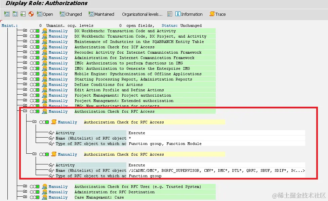Image resolution: width=328 pixels, height=201 pixels.
Task: Click the Expand subtree toolbar icon
Action: tap(7, 14)
